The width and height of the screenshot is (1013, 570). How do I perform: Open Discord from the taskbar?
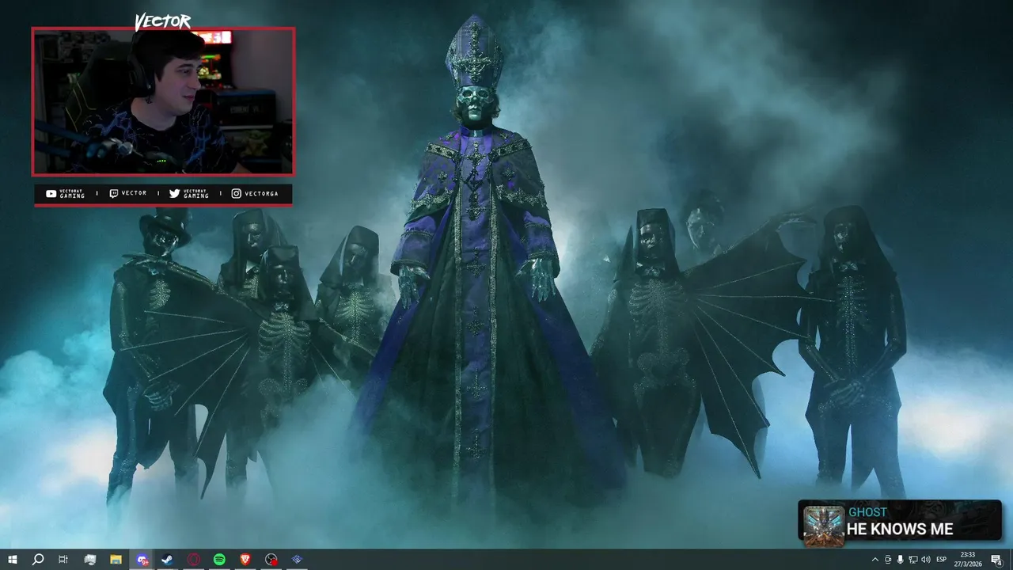pyautogui.click(x=142, y=560)
